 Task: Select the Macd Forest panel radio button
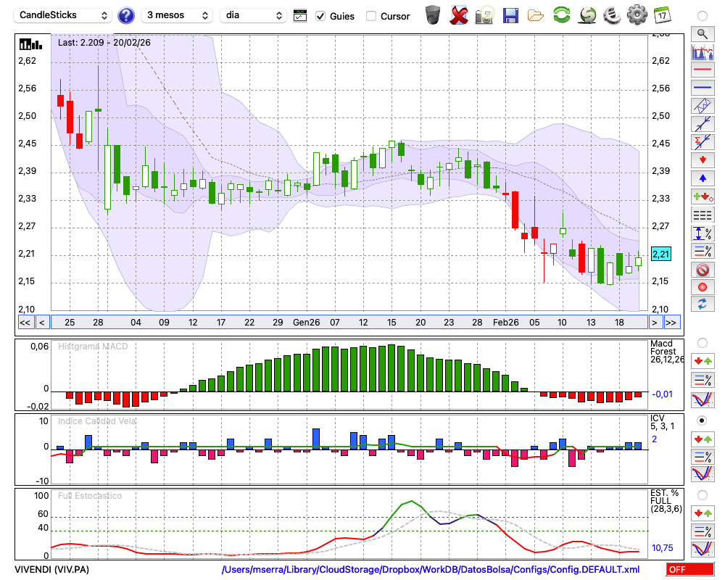tap(702, 342)
